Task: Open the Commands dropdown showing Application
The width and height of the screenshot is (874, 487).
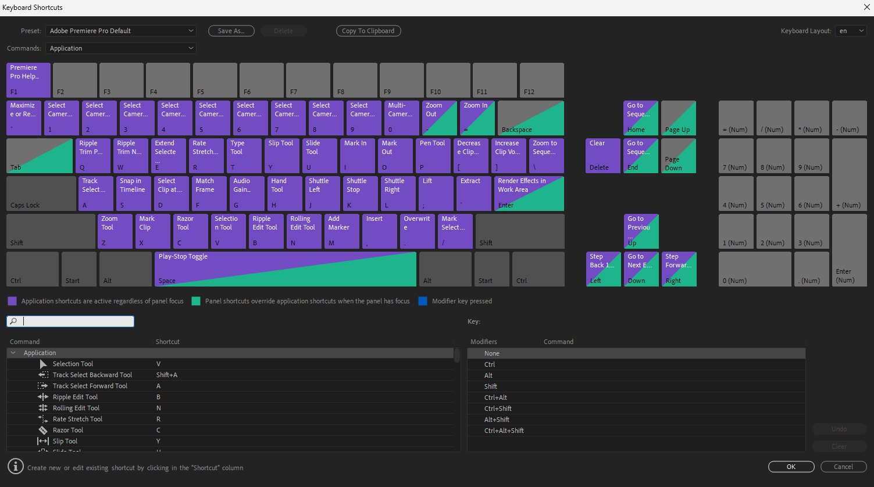Action: [x=121, y=48]
